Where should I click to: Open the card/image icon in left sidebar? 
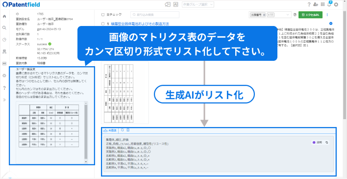(x=4, y=64)
